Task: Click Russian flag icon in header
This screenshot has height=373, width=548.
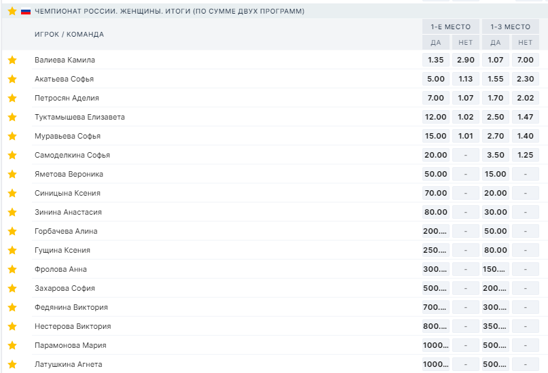Action: tap(26, 11)
